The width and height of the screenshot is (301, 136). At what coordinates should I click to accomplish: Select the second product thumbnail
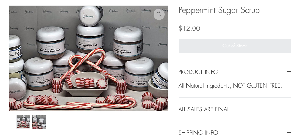coord(39,122)
